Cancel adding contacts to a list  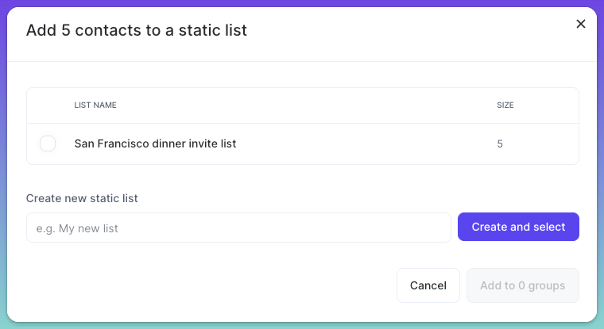[x=428, y=285]
